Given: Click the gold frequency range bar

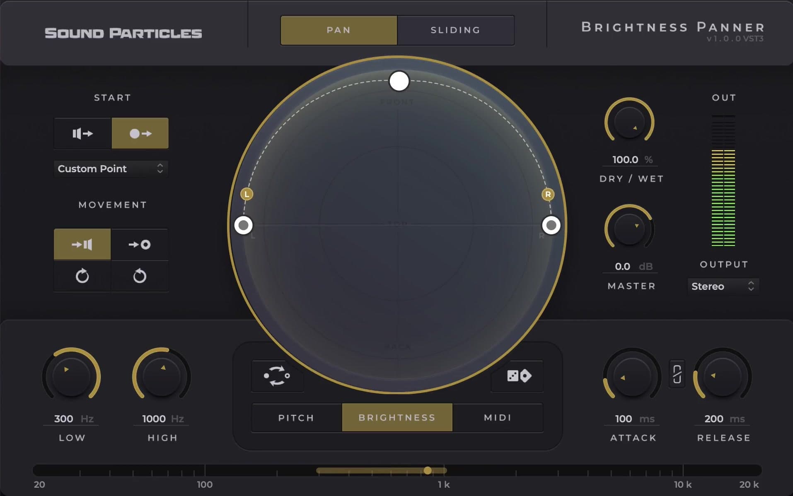Looking at the screenshot, I should [381, 470].
